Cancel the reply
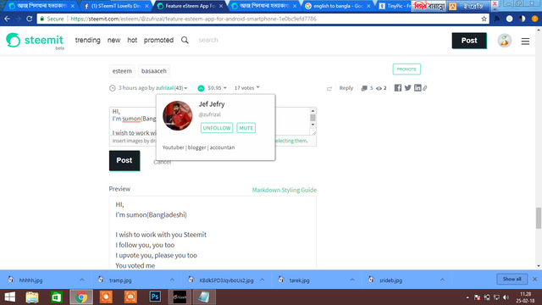 (162, 162)
